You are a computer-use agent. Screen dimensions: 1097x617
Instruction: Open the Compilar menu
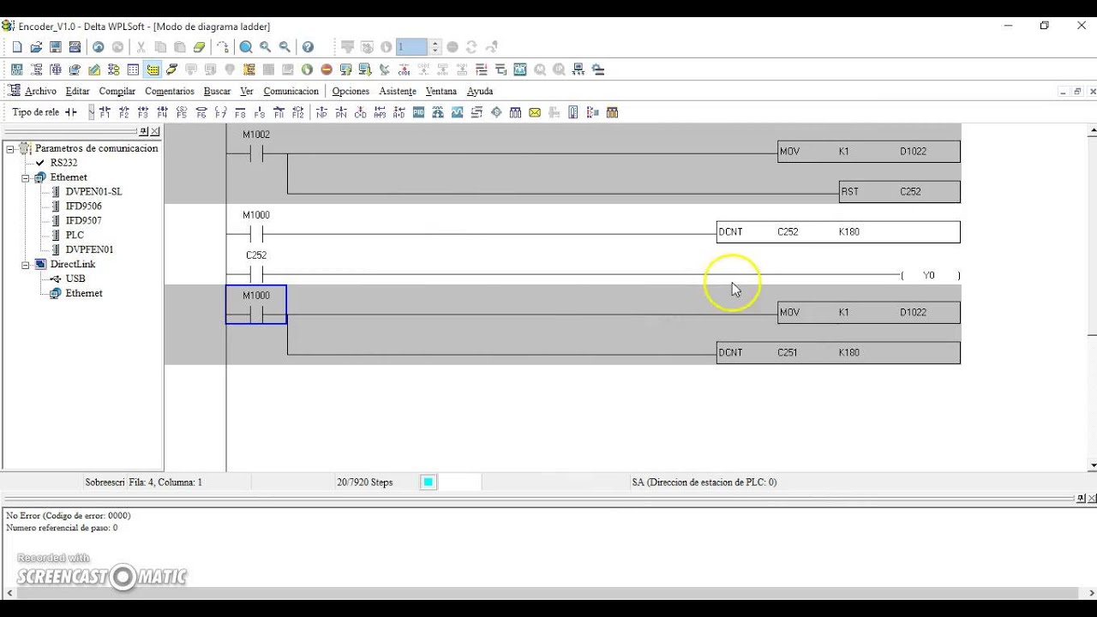(x=117, y=91)
